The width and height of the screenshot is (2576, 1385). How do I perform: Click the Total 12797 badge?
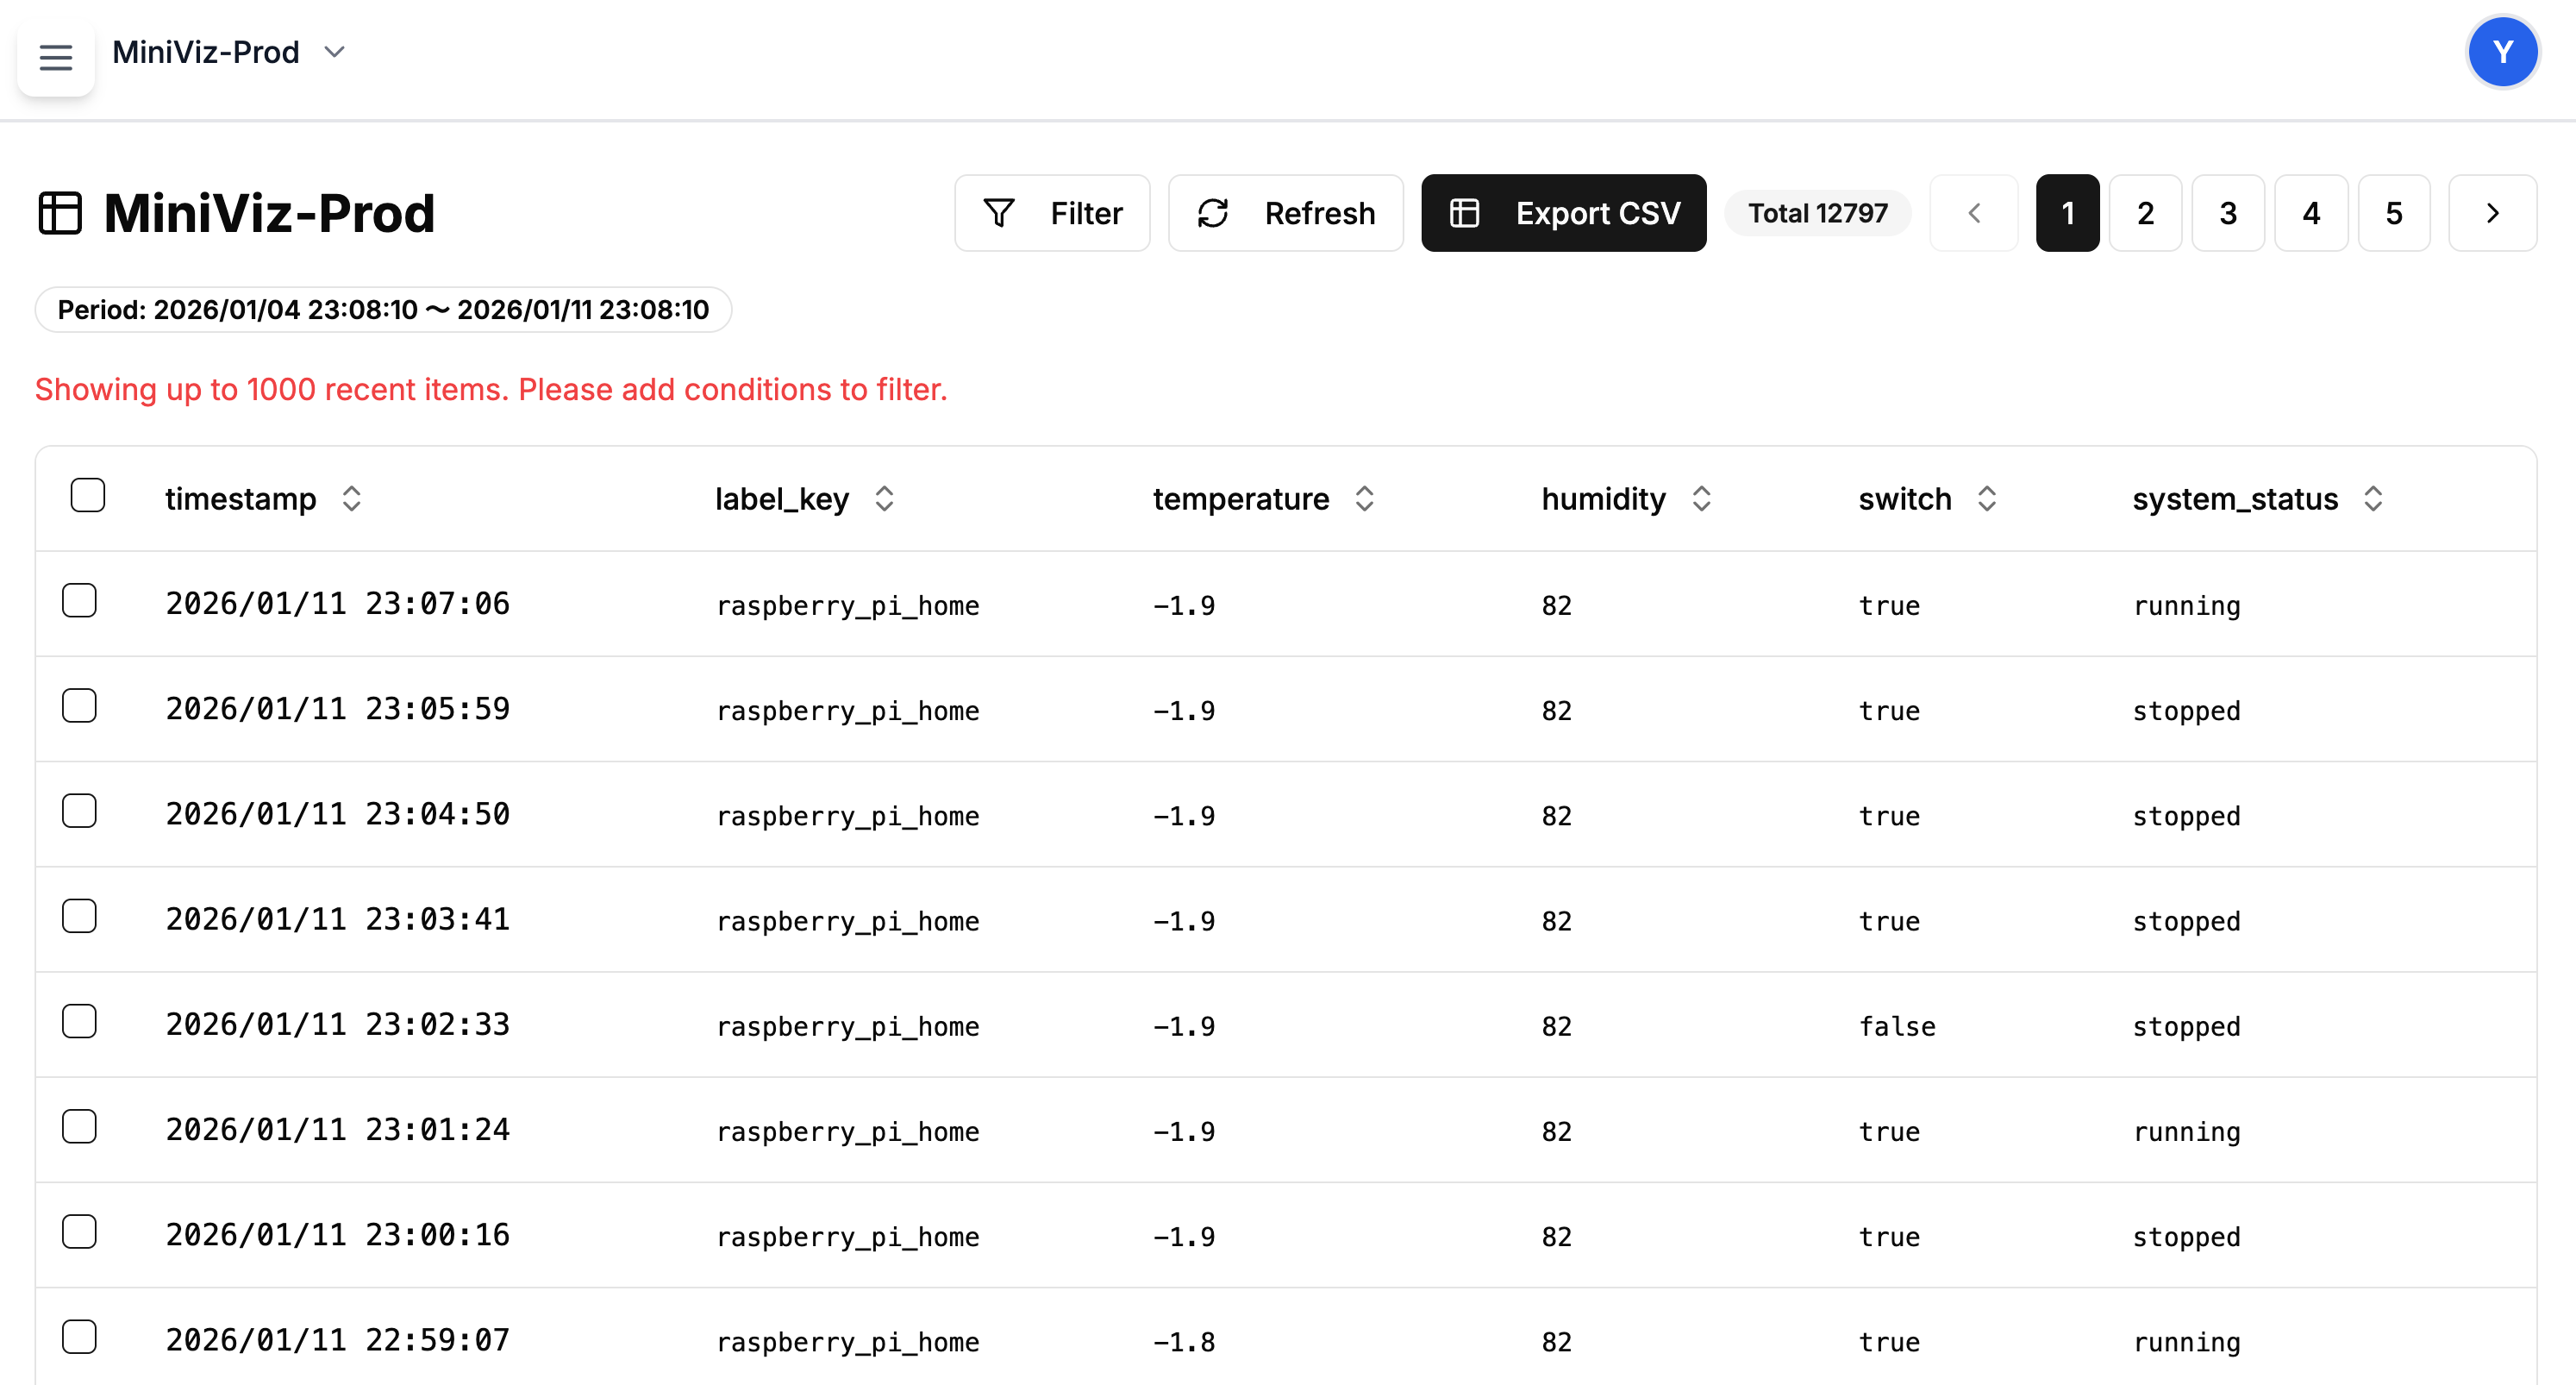pos(1817,212)
